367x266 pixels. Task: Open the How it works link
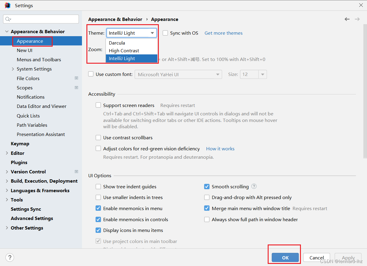pos(220,149)
